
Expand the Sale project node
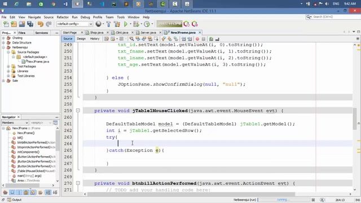(x=3, y=81)
